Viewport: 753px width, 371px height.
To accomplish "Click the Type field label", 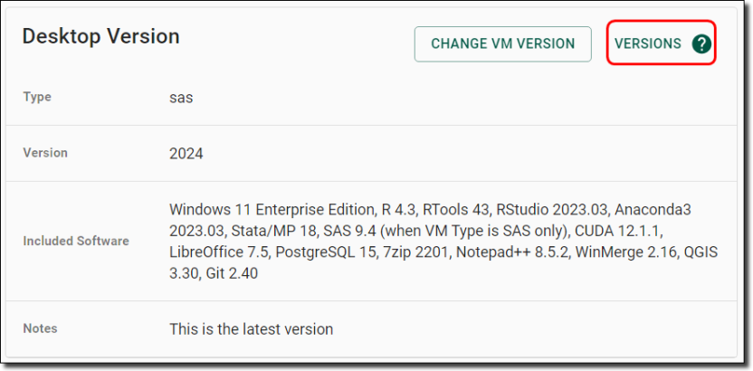I will tap(37, 97).
